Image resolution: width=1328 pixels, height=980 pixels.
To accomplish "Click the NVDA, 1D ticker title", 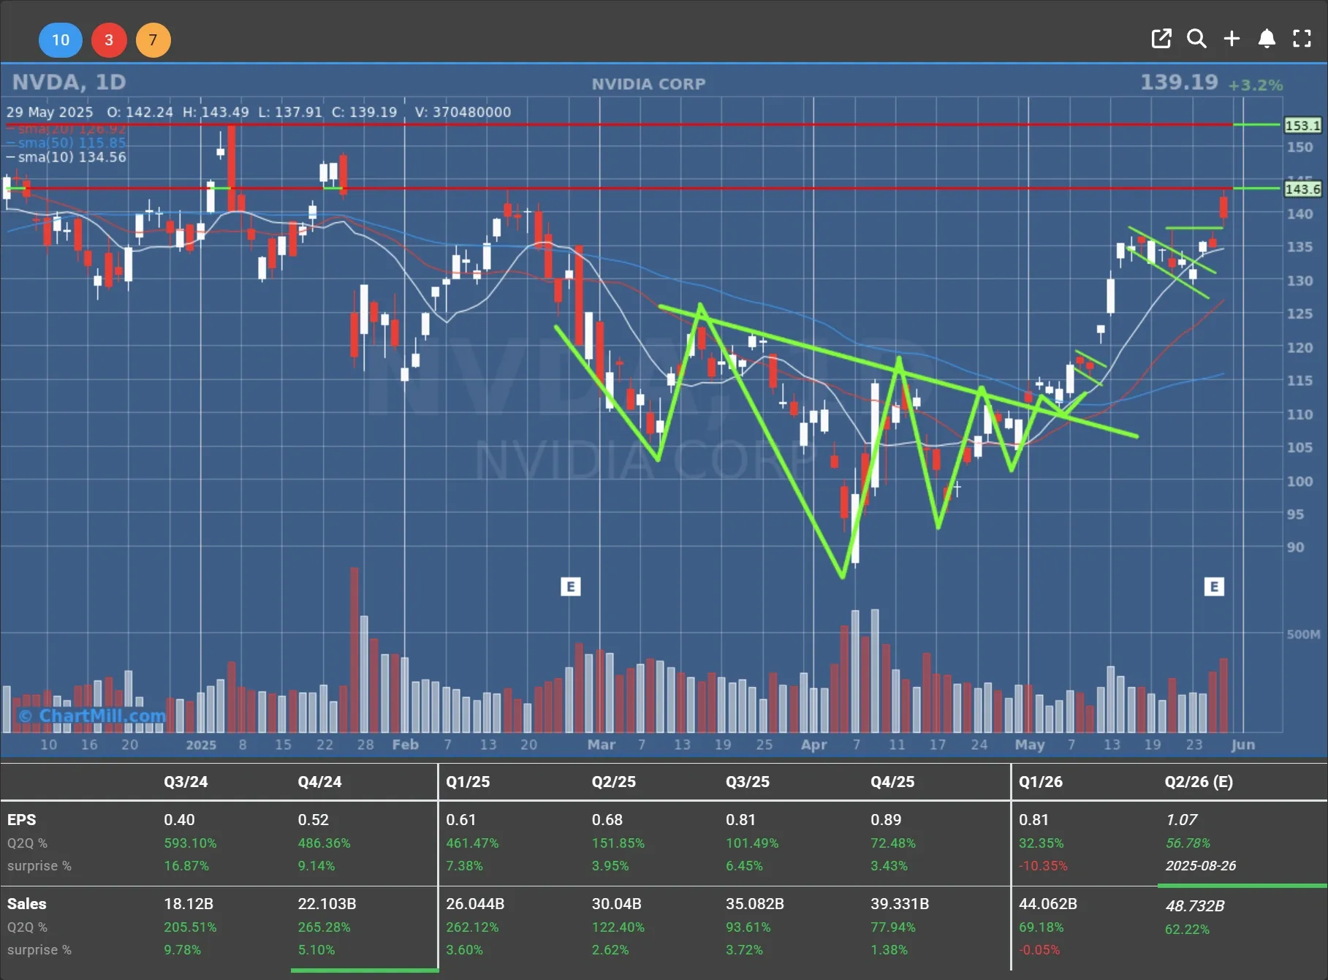I will [x=69, y=82].
